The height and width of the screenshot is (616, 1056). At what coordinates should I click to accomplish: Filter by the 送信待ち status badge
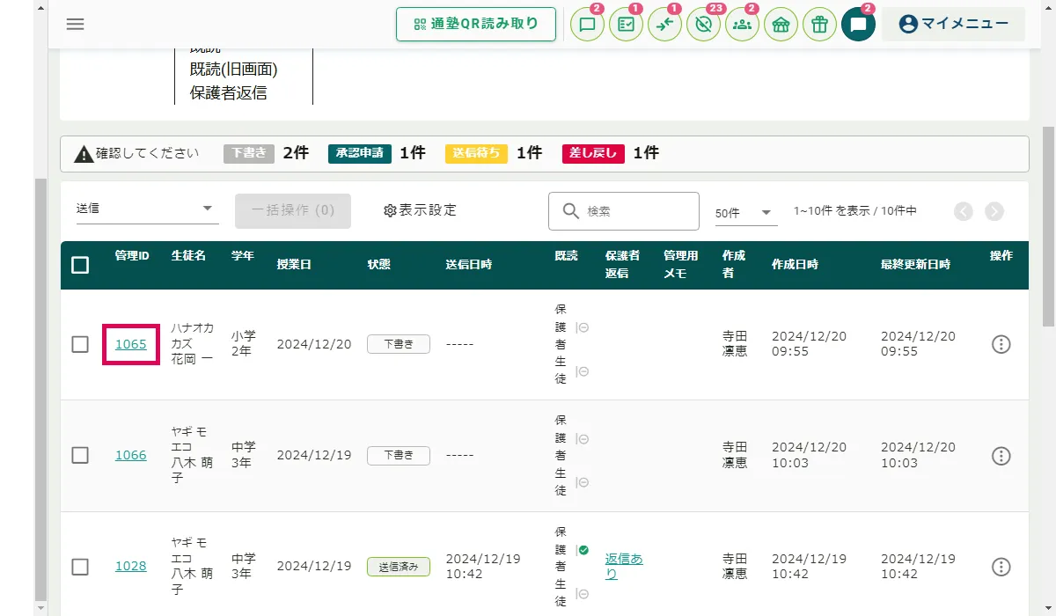point(477,153)
